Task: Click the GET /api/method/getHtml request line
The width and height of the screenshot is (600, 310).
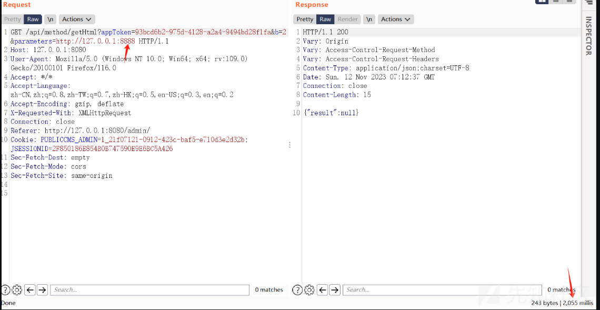Action: [148, 32]
